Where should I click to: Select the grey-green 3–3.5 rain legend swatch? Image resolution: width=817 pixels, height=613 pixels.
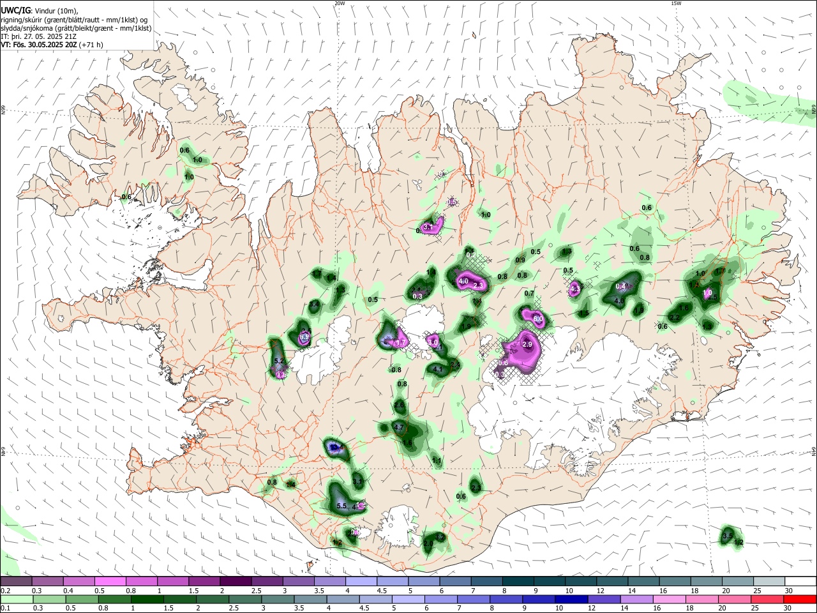click(278, 599)
